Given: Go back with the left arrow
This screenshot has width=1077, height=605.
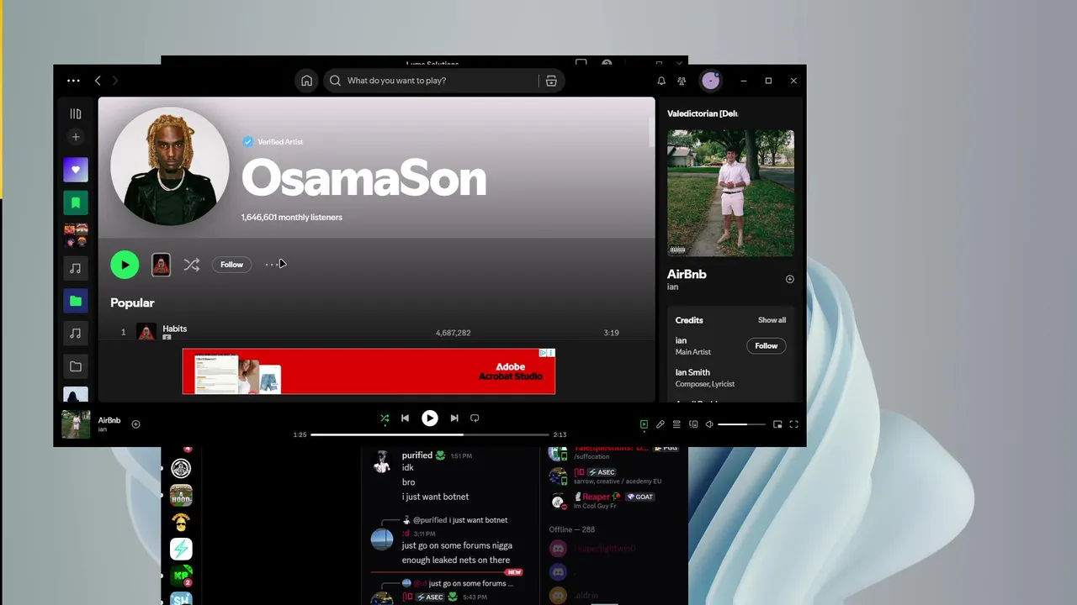Looking at the screenshot, I should [x=98, y=81].
